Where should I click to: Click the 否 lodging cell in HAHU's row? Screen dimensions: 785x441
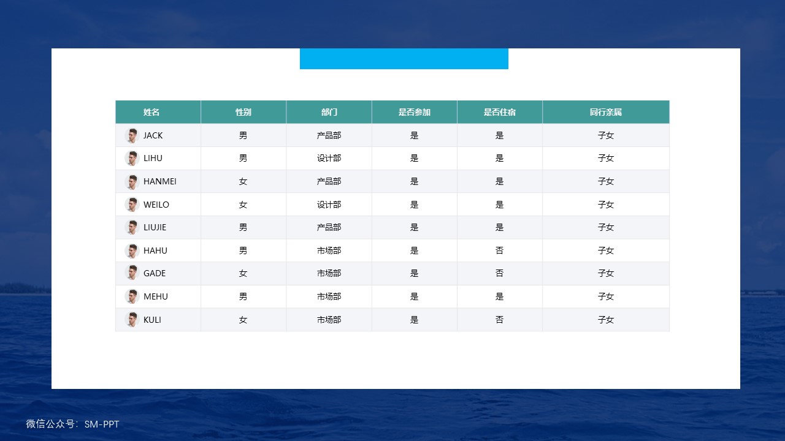pyautogui.click(x=500, y=251)
